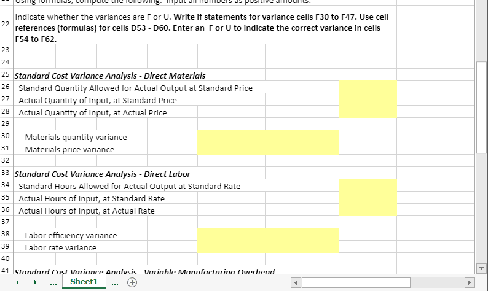
Task: Click yellow variance cell for Materials quantity variance
Action: [268, 136]
